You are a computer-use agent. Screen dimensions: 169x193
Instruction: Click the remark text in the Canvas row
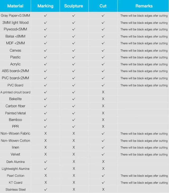click(x=144, y=50)
